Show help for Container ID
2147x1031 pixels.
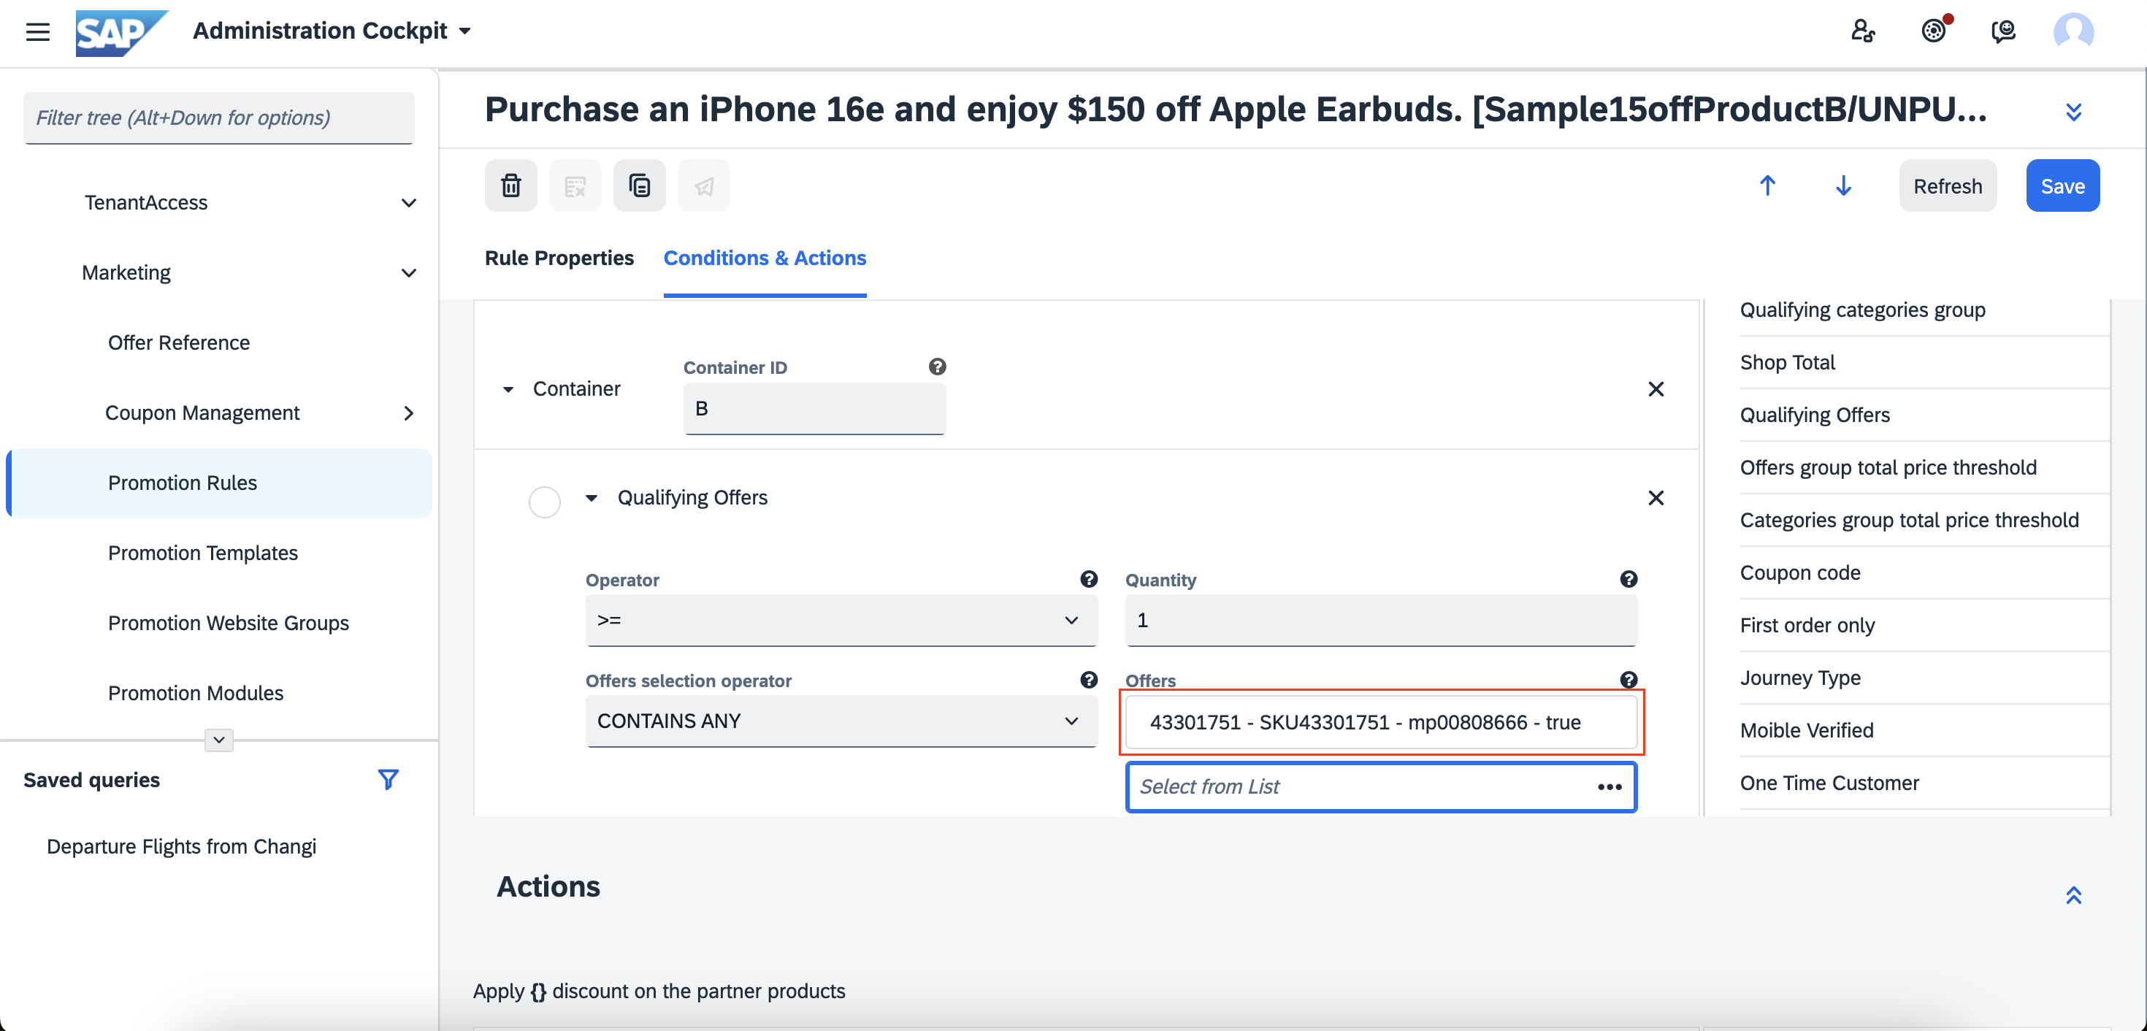pyautogui.click(x=937, y=367)
